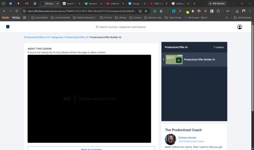Click the Effortless Scale site logo
254x150 pixels.
tap(8, 27)
